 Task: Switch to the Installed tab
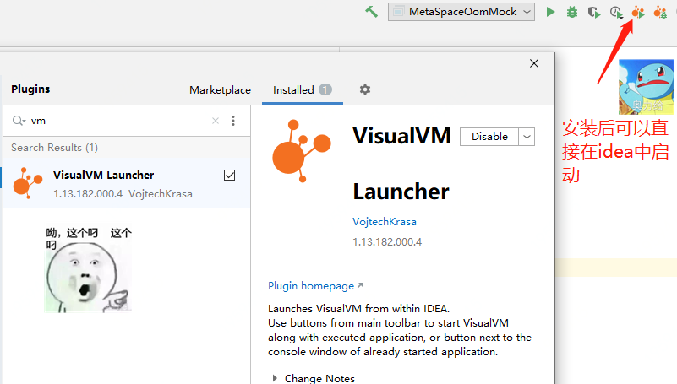point(303,90)
